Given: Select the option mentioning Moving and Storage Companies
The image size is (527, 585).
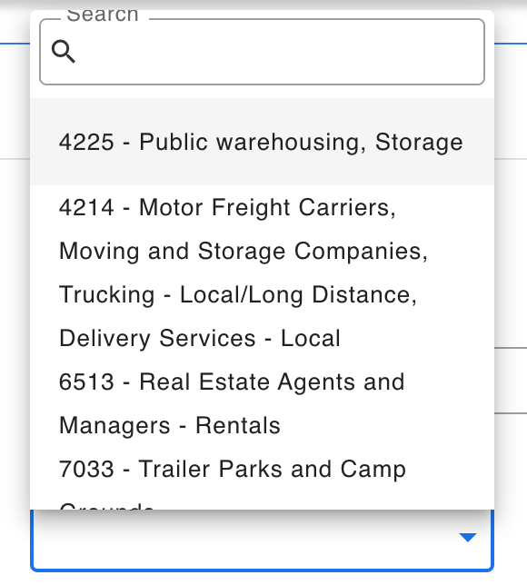Looking at the screenshot, I should 244,251.
